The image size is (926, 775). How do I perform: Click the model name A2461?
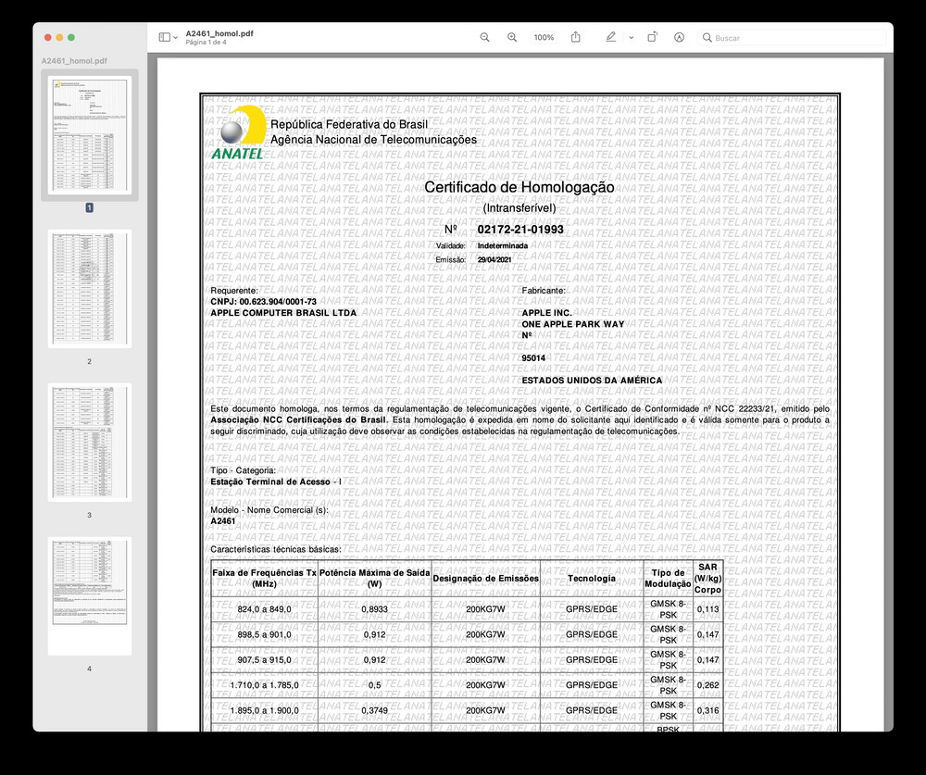coord(222,521)
